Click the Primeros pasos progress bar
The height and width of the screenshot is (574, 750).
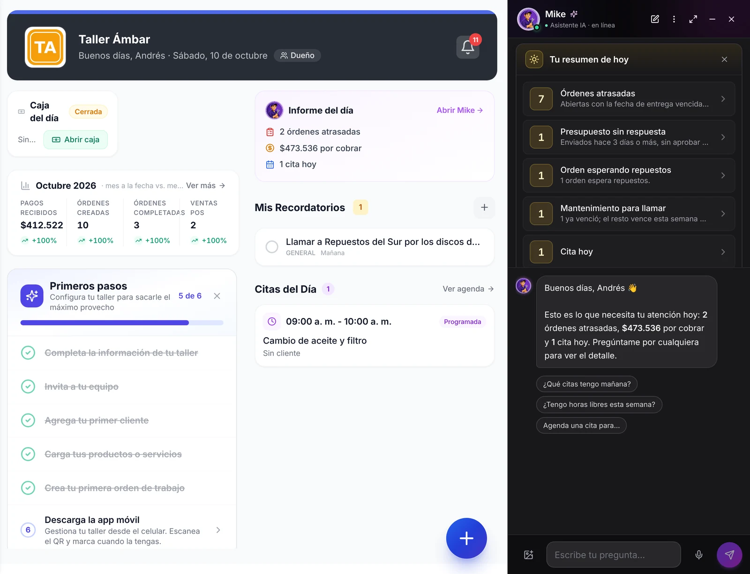(122, 323)
